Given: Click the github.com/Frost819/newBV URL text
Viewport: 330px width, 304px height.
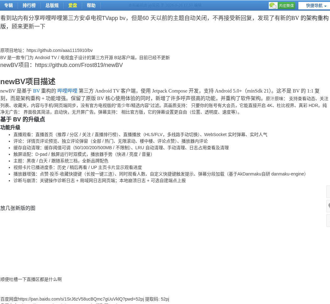Looking at the screenshot, I should click(x=79, y=65).
